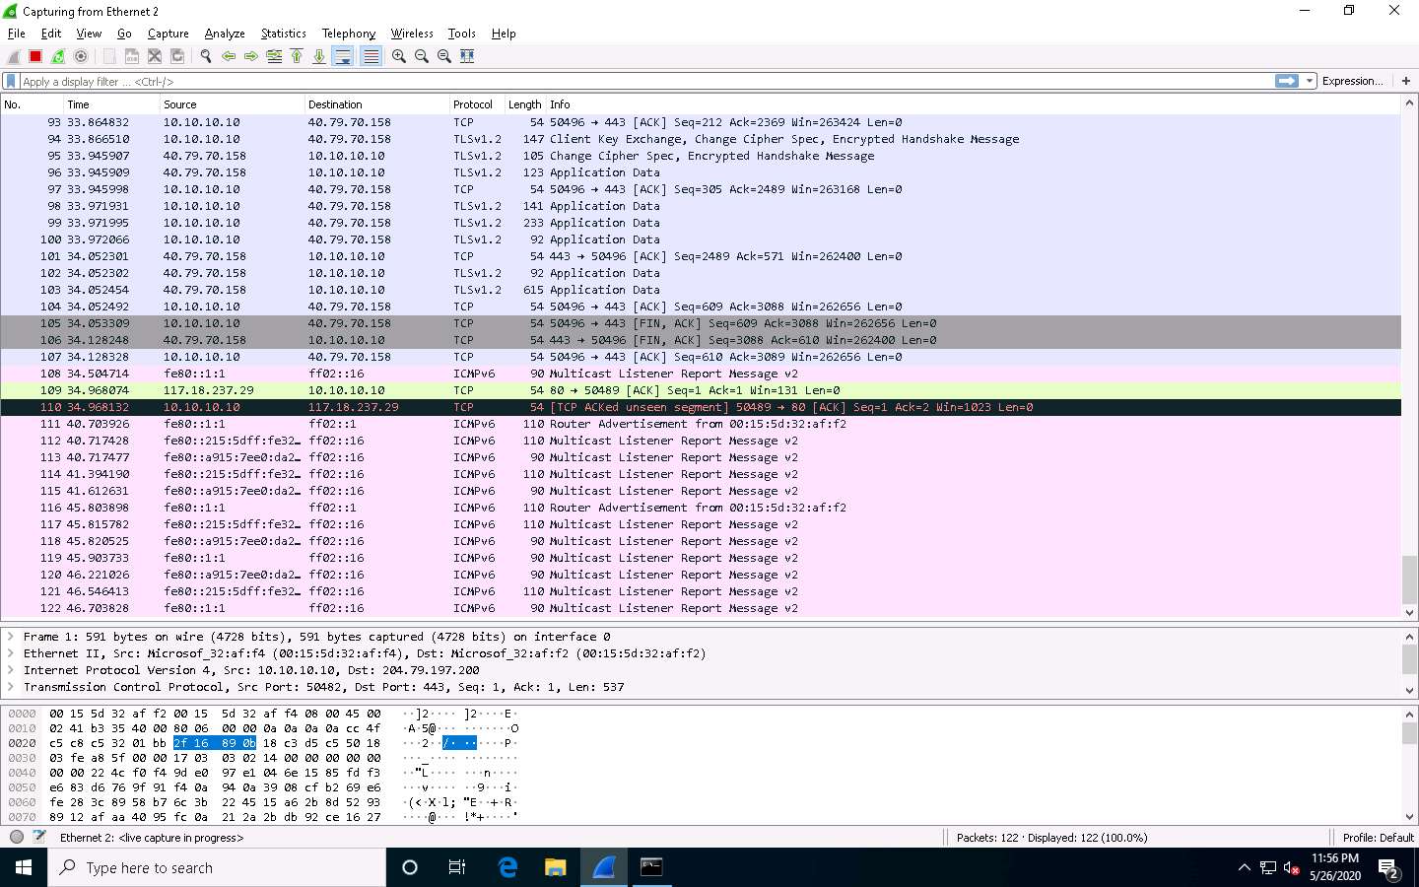Stop the running packet capture

(35, 57)
